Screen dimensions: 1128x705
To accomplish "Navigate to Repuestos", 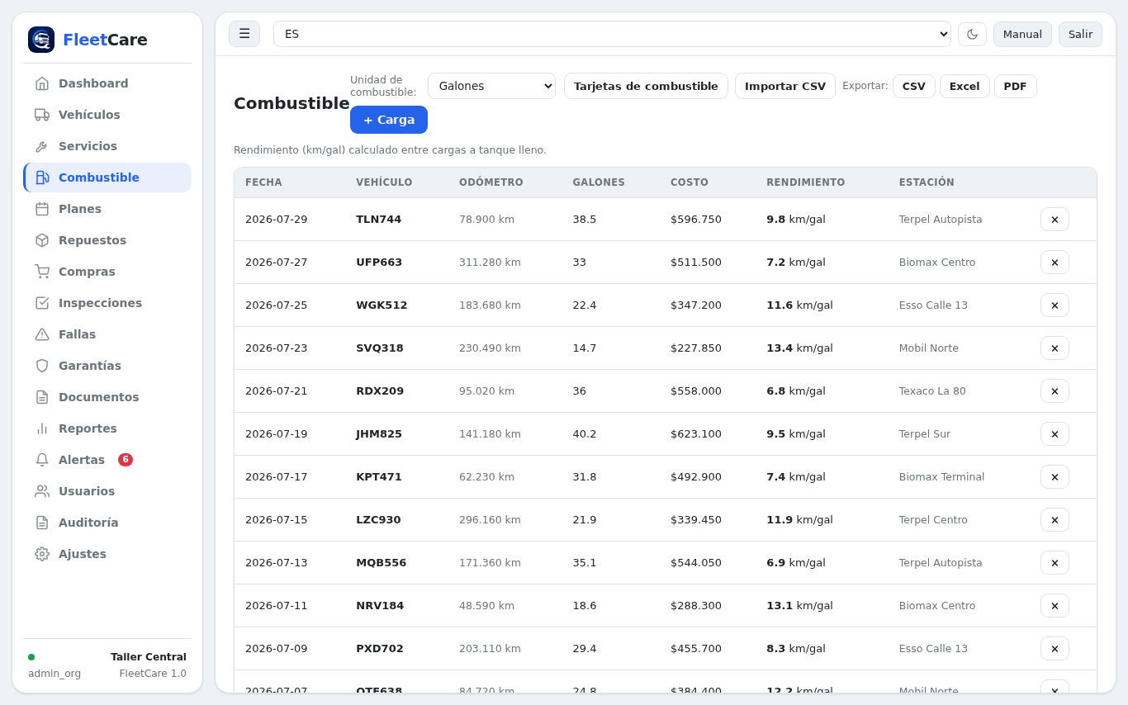I will click(107, 240).
